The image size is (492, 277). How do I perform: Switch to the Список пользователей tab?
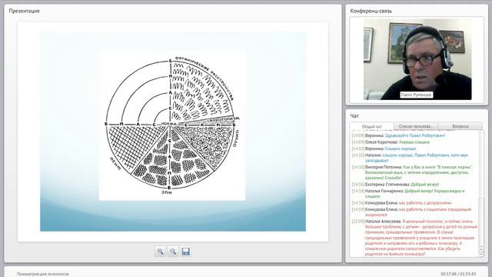tap(416, 126)
